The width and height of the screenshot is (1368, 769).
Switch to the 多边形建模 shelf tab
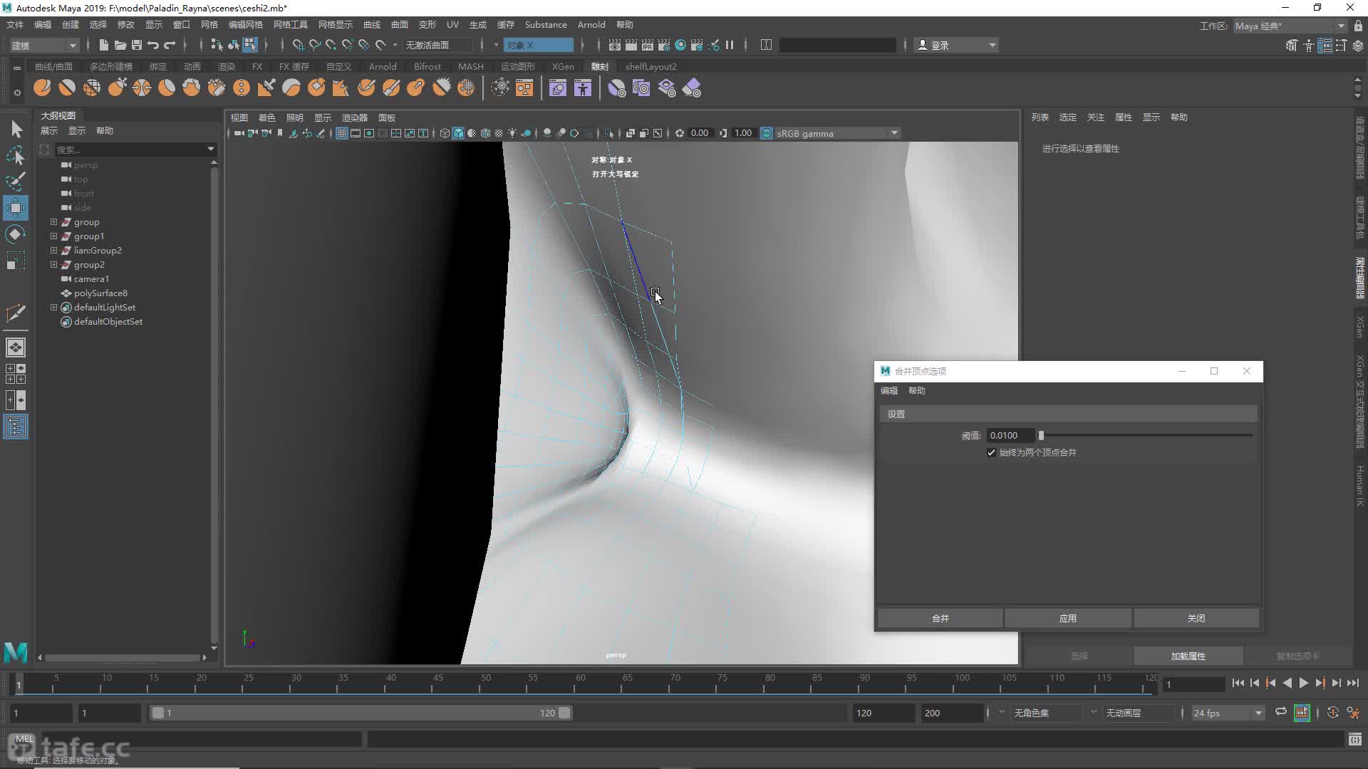(110, 67)
